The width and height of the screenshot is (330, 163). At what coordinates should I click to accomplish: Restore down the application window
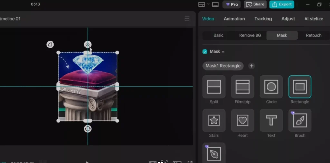319,4
